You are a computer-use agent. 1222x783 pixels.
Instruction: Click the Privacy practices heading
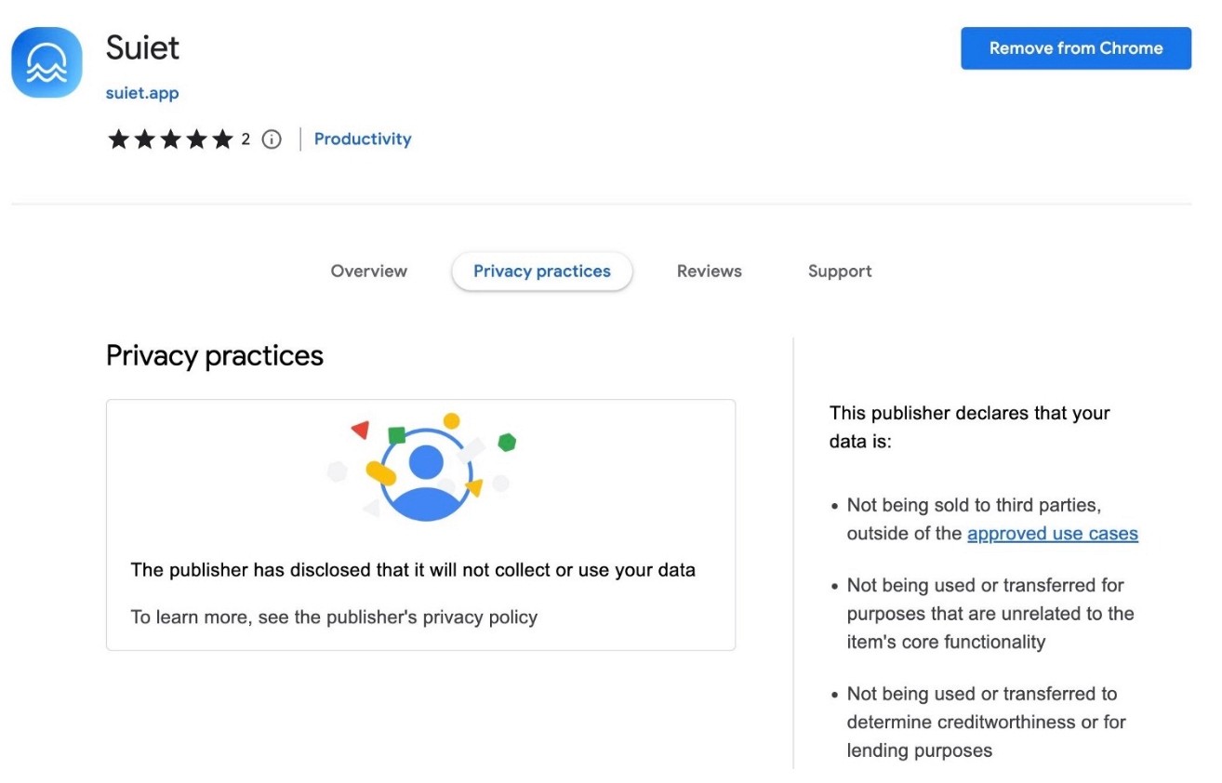215,355
